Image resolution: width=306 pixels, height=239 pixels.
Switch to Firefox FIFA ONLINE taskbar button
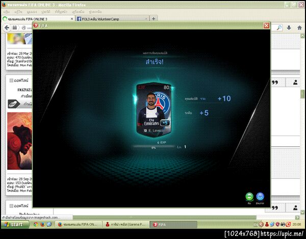point(79,224)
